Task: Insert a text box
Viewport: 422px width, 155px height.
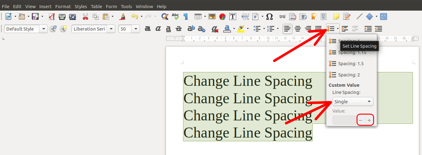Action: pos(233,16)
